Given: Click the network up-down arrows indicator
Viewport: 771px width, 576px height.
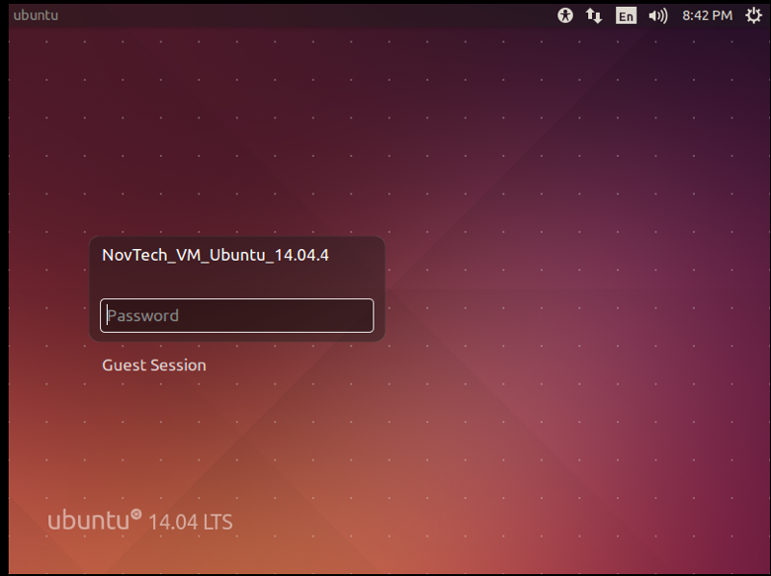Looking at the screenshot, I should [594, 15].
